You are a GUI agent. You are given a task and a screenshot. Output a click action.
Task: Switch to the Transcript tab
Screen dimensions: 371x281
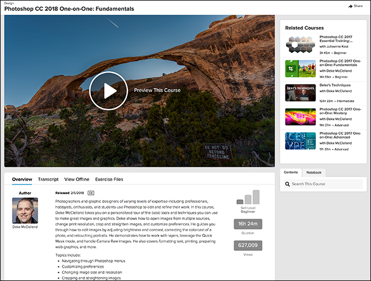click(49, 179)
